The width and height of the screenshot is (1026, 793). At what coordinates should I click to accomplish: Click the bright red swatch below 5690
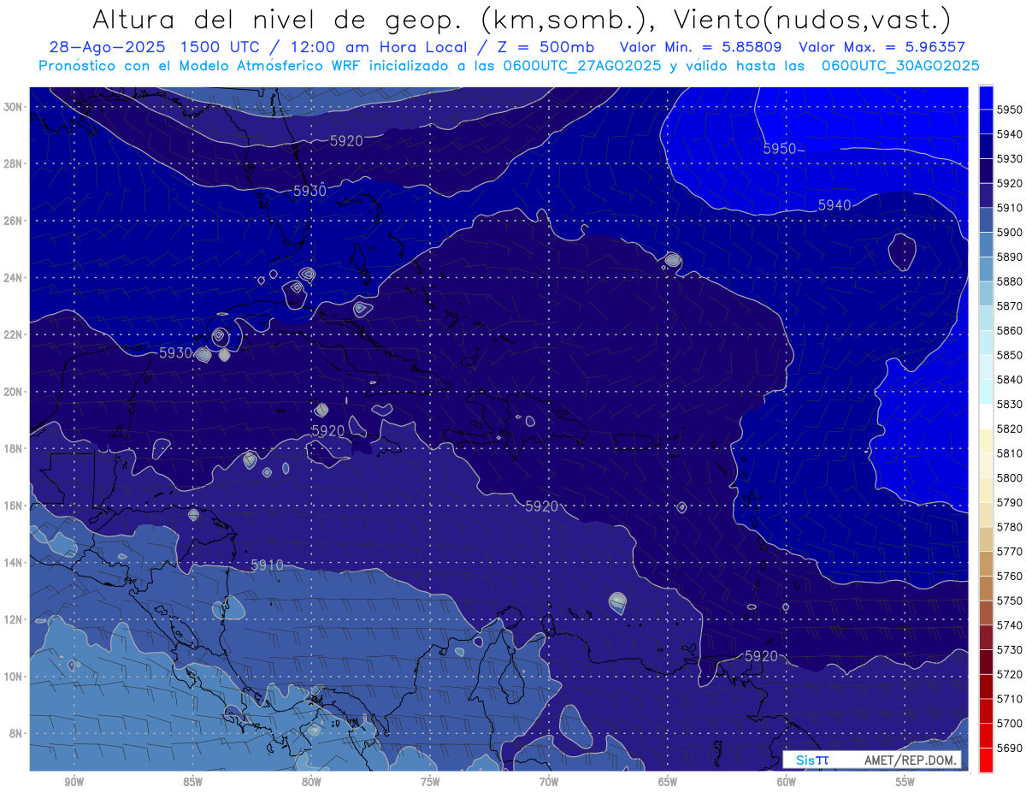click(986, 760)
